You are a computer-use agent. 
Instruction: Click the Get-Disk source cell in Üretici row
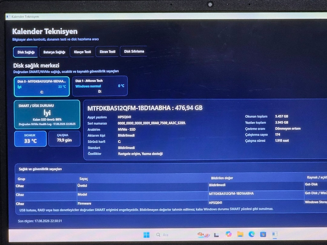311,184
